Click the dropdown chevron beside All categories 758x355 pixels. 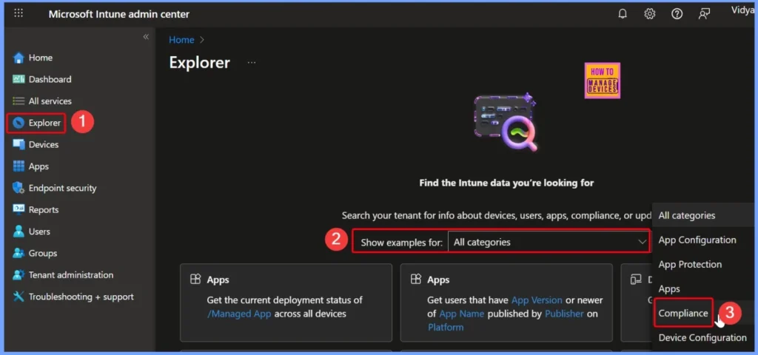point(642,242)
